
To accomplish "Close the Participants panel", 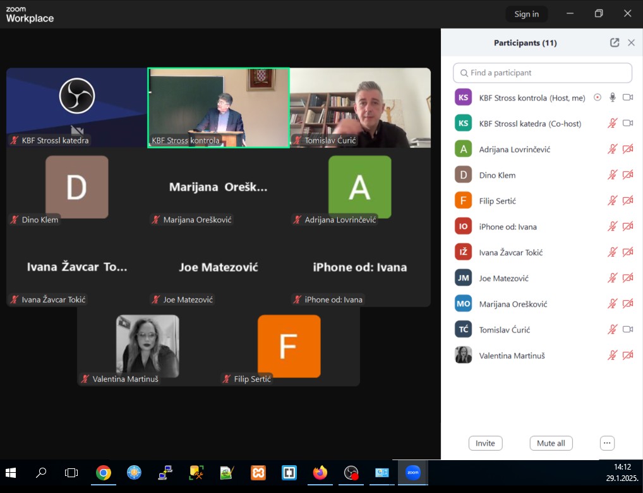I will click(631, 43).
